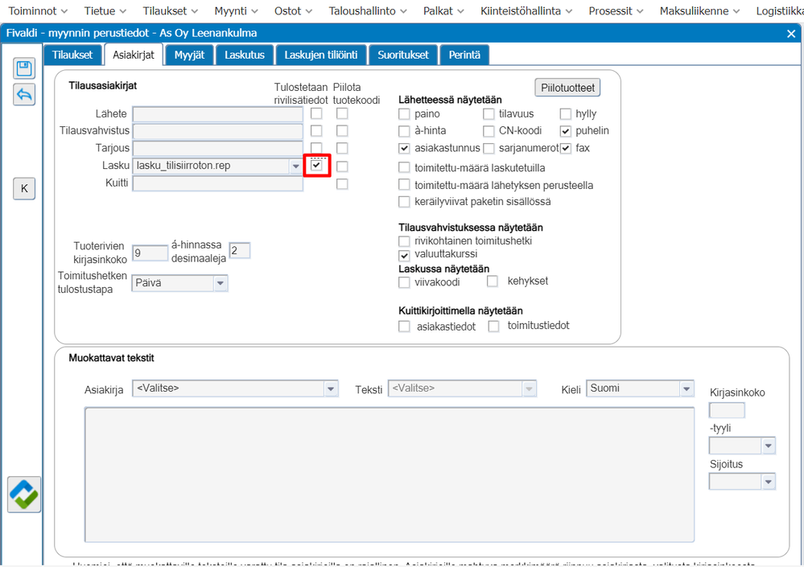Enable the CN-koodi checkbox

coord(489,131)
